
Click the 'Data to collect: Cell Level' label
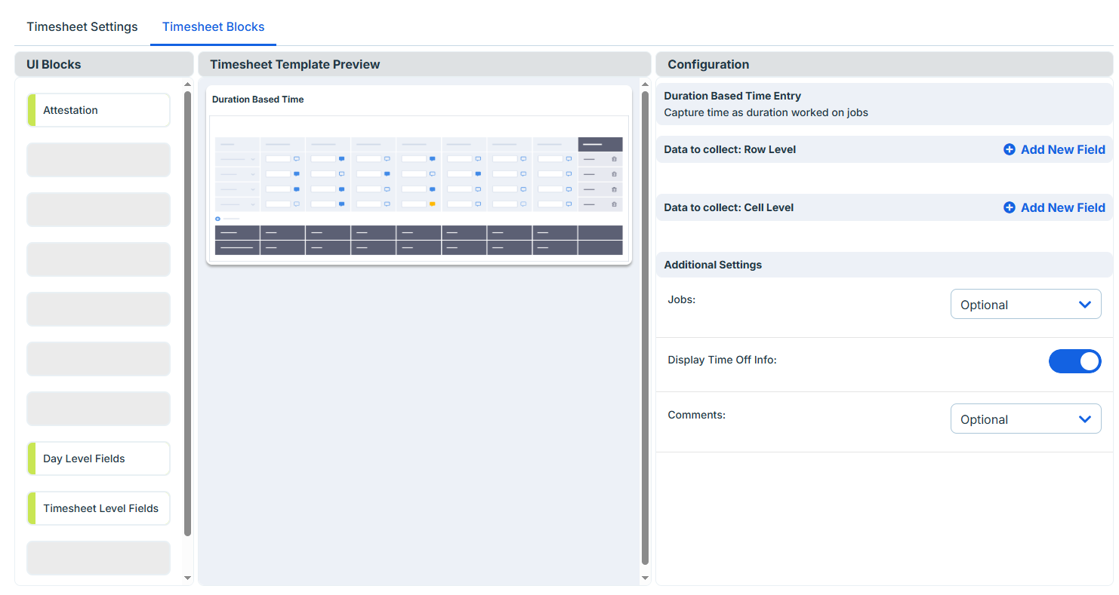(729, 207)
